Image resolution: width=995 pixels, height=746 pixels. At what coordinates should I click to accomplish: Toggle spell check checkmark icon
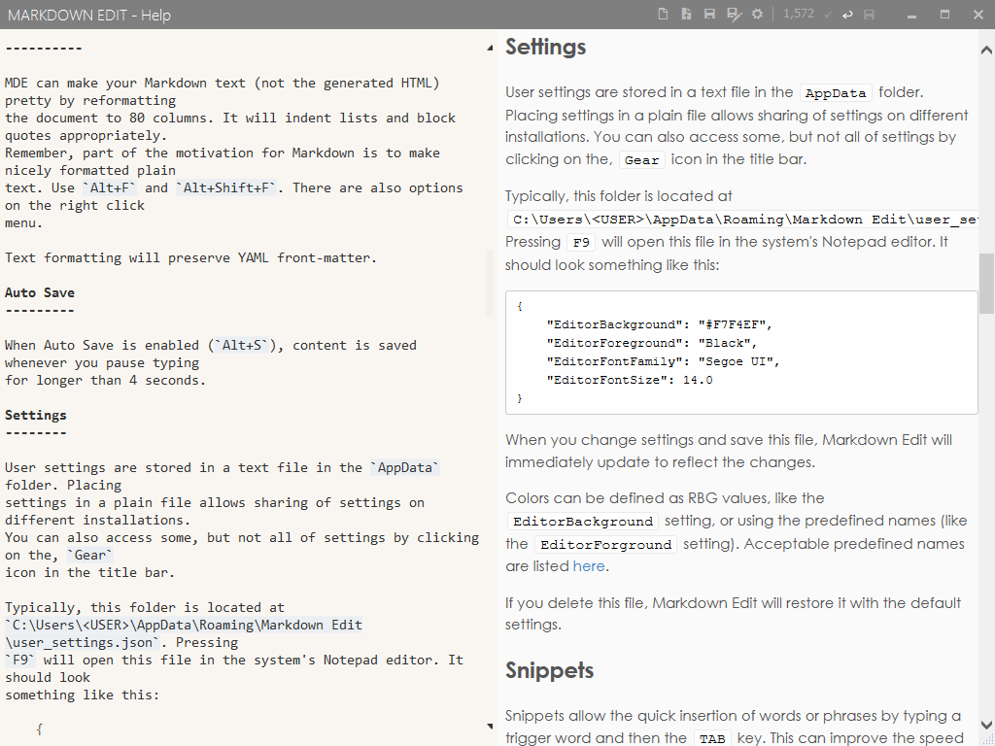point(828,15)
